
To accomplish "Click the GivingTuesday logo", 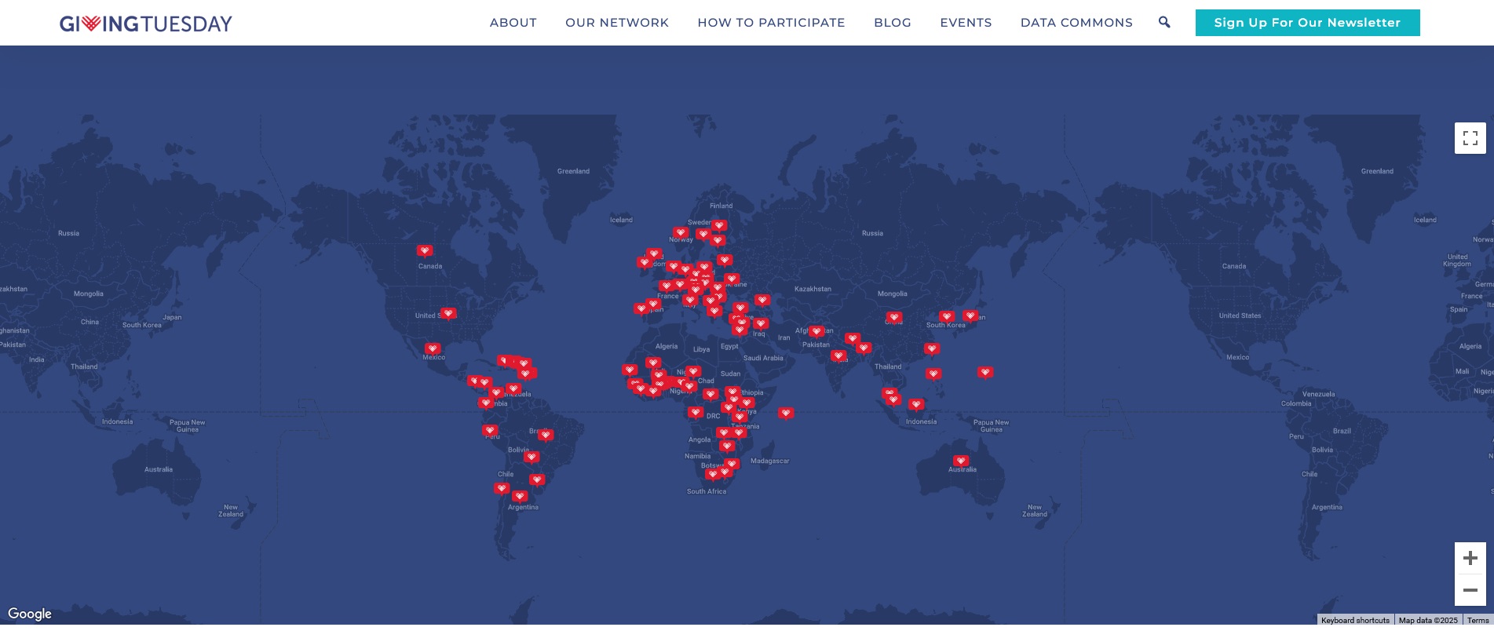I will pyautogui.click(x=146, y=24).
